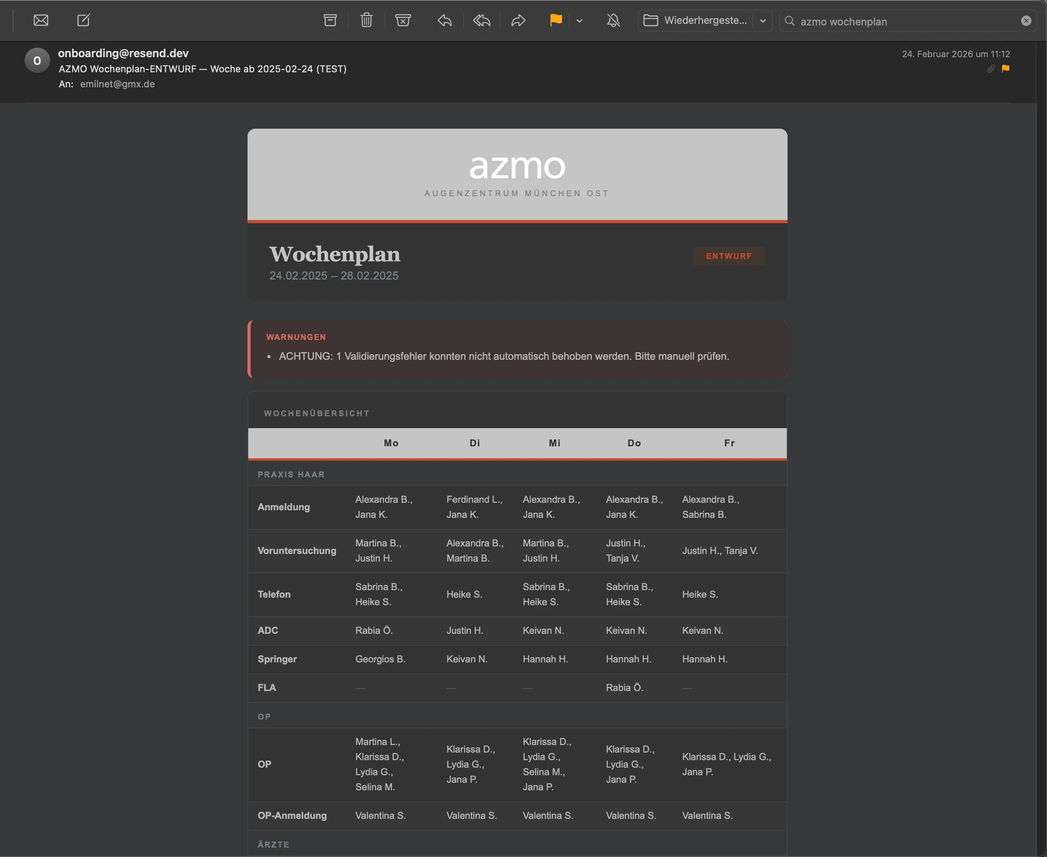Clear the search with the x button
Viewport: 1047px width, 857px height.
pyautogui.click(x=1026, y=20)
